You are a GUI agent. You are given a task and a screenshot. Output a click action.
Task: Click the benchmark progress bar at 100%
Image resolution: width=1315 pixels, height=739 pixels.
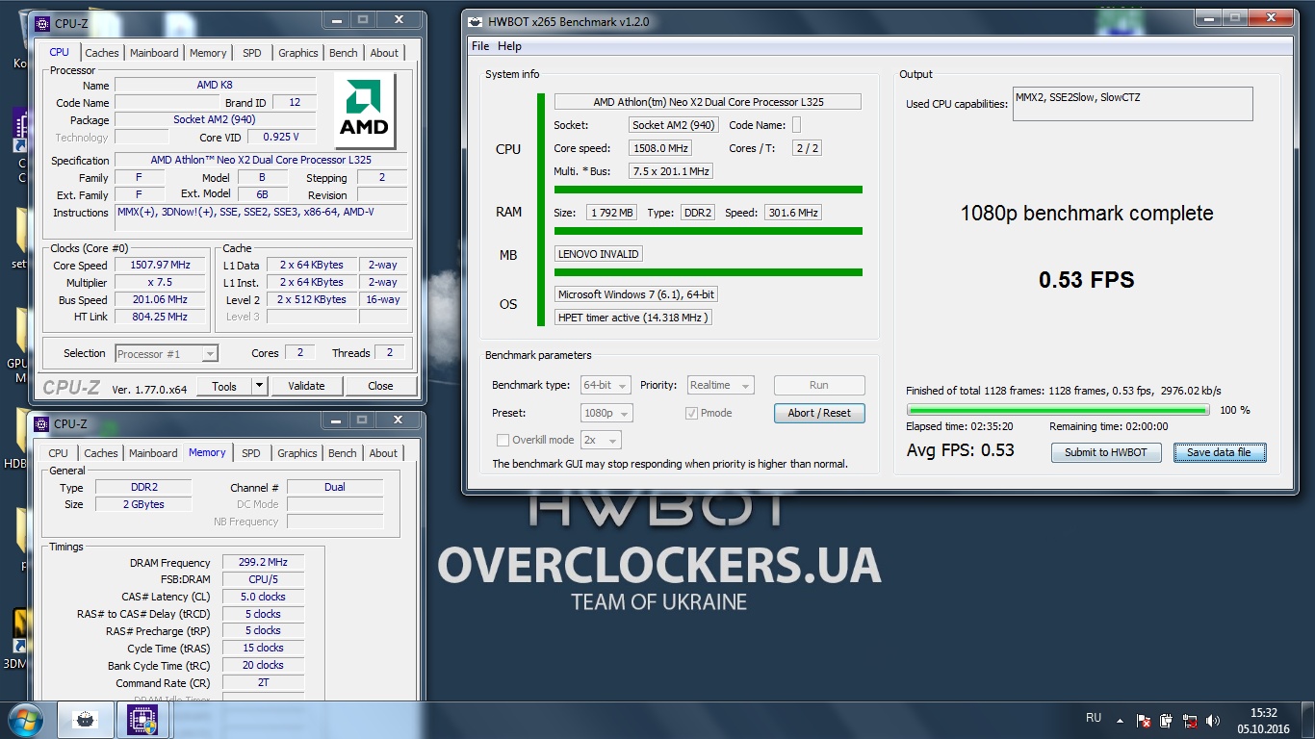pos(1057,410)
